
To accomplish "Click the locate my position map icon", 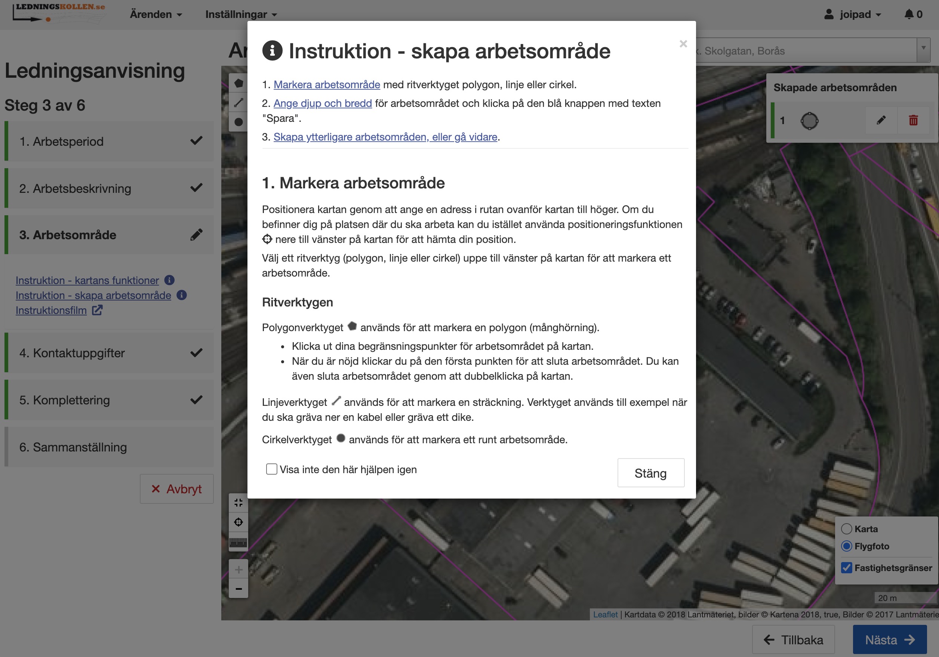I will pos(238,522).
